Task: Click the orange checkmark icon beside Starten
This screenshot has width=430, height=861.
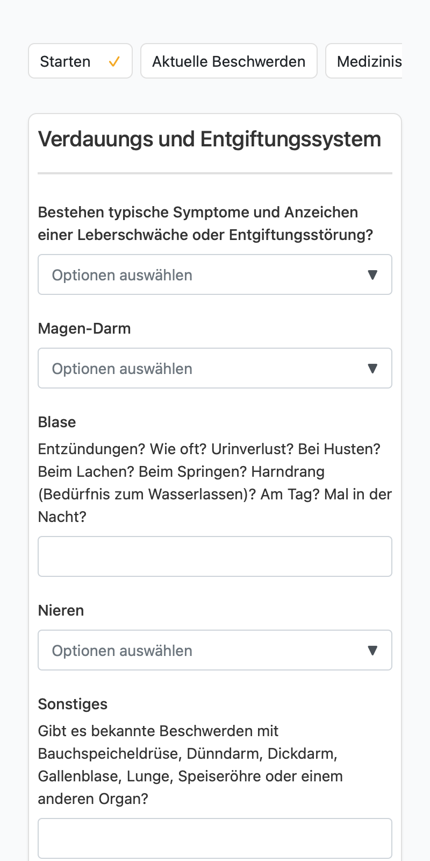Action: (x=114, y=62)
